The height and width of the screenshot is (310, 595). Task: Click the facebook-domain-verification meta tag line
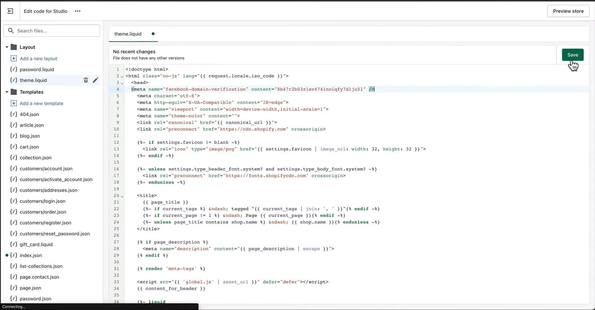coord(253,89)
